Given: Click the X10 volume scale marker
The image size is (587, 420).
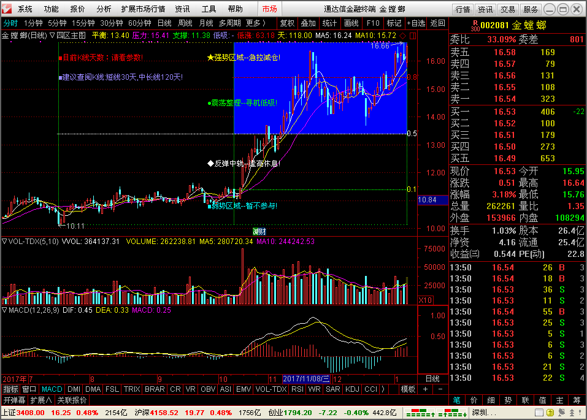Looking at the screenshot, I should pos(424,300).
